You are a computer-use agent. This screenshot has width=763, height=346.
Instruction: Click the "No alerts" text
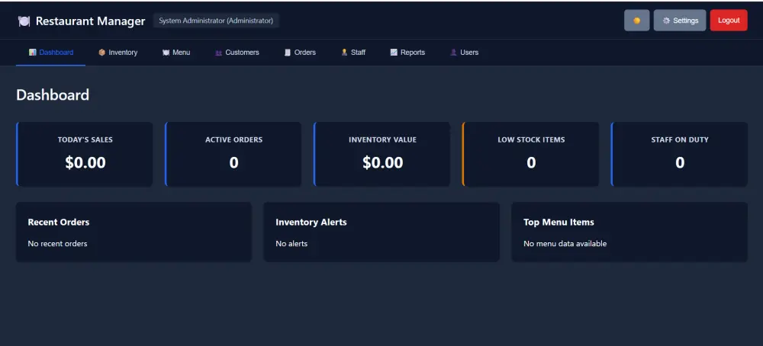coord(291,243)
